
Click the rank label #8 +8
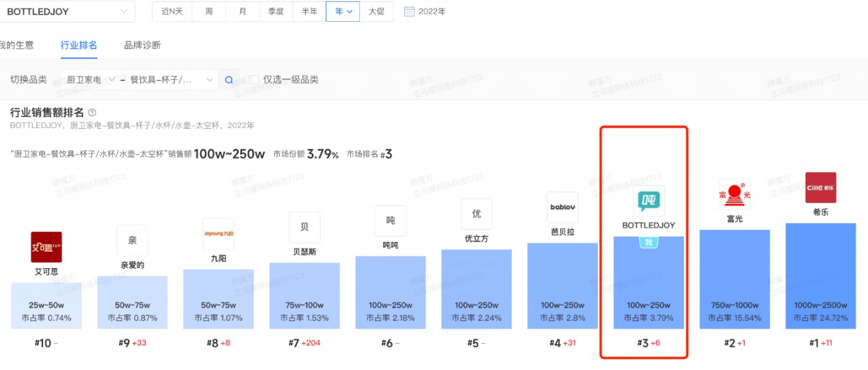(x=218, y=343)
